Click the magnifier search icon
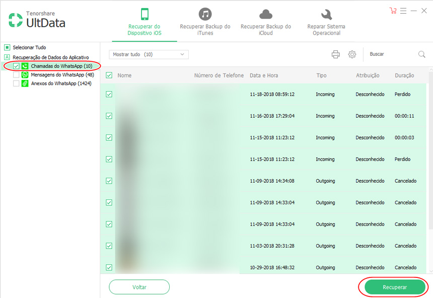Screen dimensions: 433x298 422,54
